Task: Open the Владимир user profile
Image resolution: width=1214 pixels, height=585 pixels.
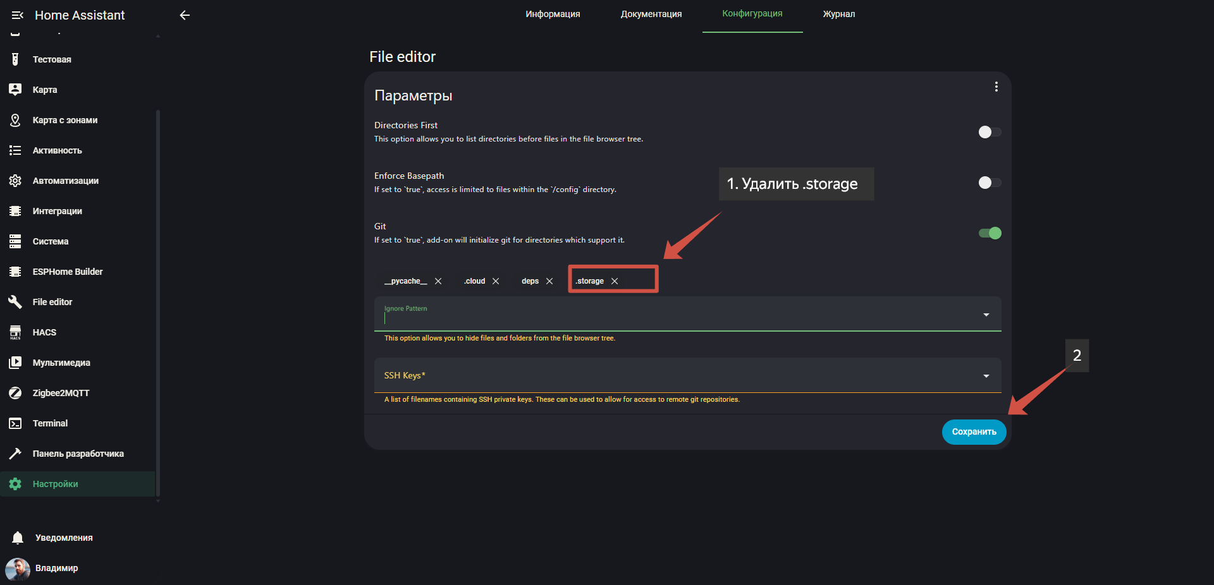Action: pos(56,568)
